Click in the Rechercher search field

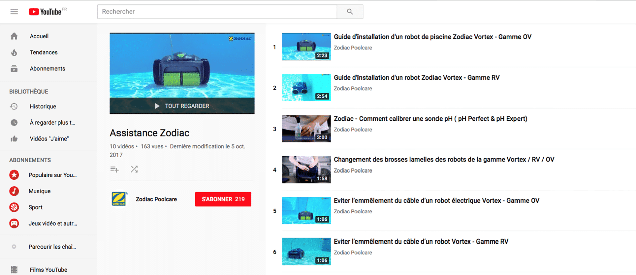(x=217, y=12)
